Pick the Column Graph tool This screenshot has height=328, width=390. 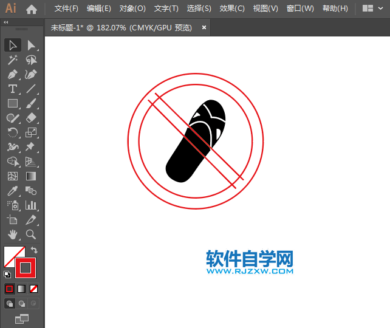(32, 206)
